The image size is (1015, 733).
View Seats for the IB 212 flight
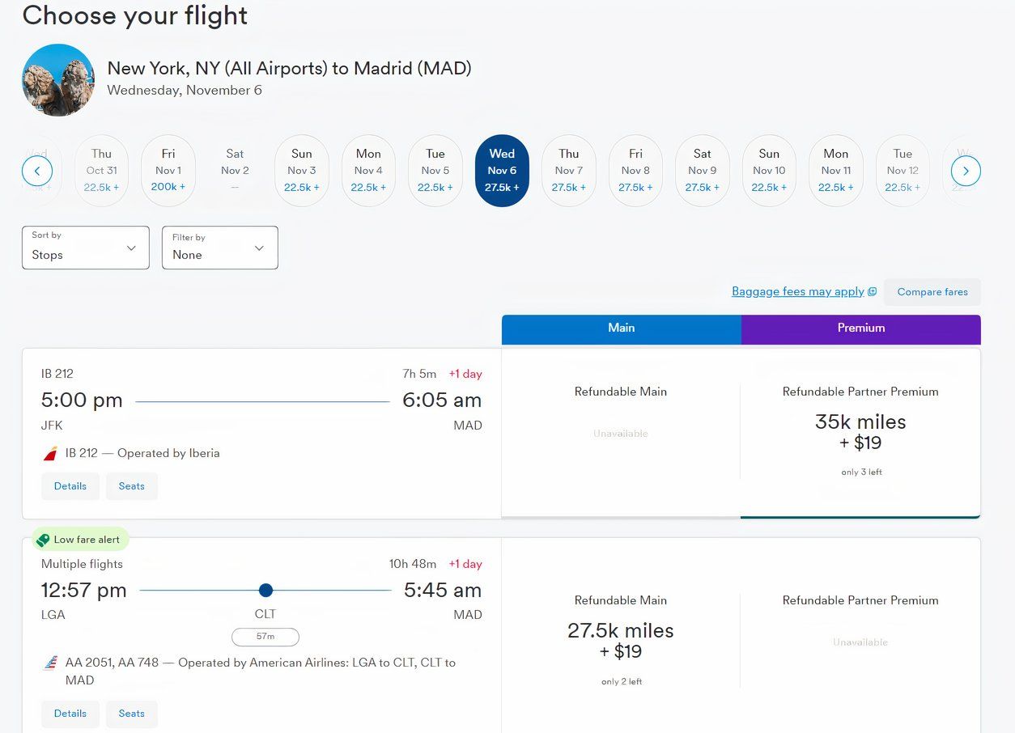point(131,486)
